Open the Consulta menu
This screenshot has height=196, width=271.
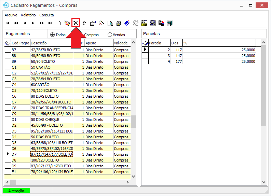(x=46, y=15)
